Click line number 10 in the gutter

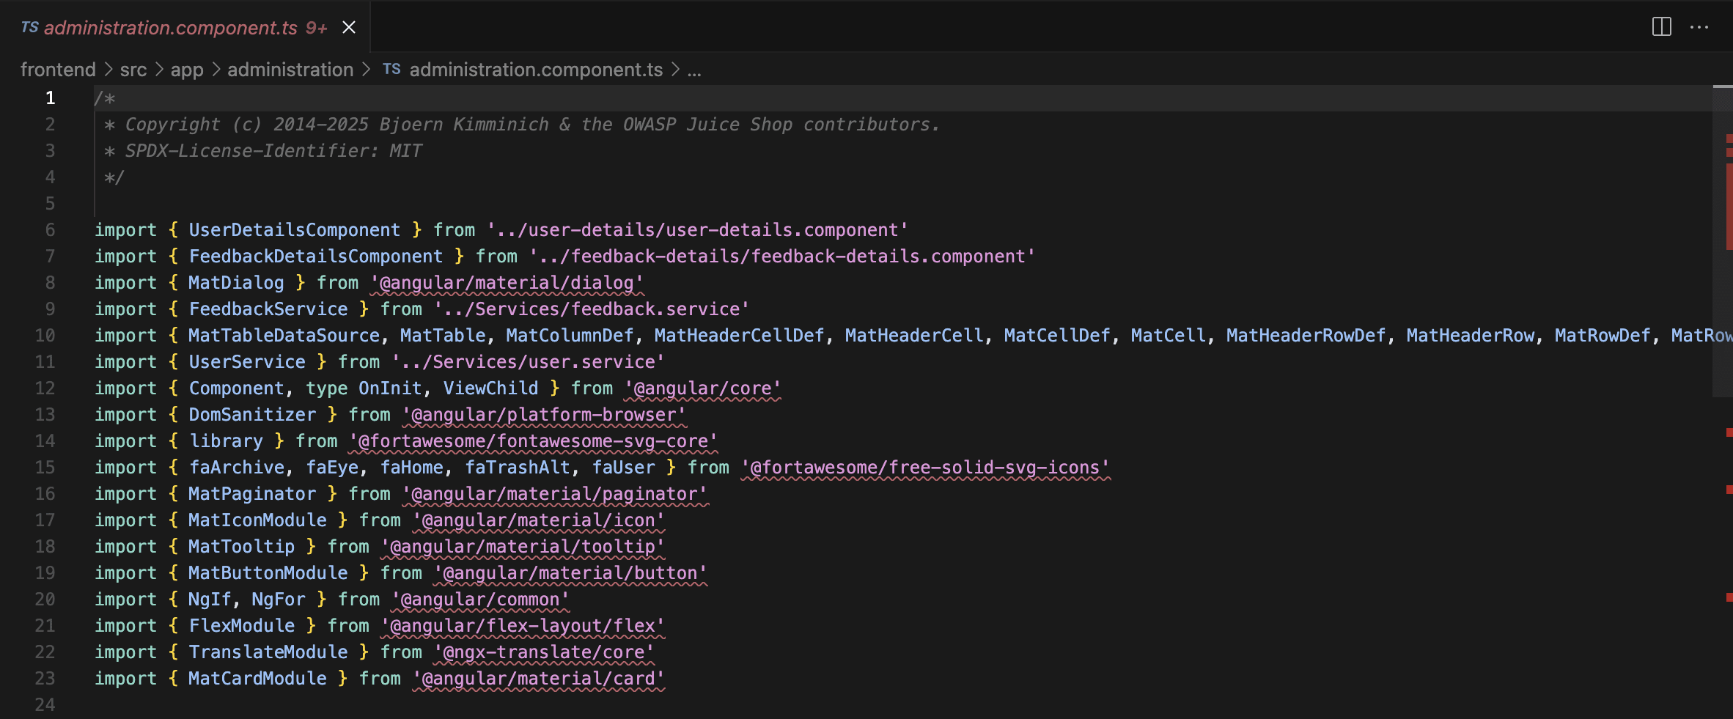click(45, 336)
